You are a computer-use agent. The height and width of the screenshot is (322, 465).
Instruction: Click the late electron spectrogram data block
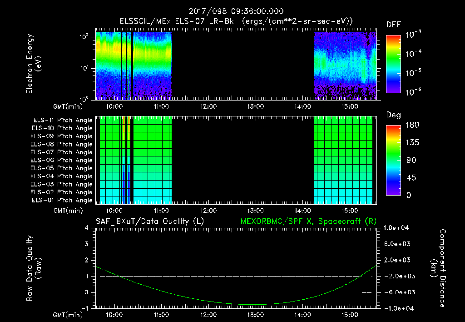[346, 65]
